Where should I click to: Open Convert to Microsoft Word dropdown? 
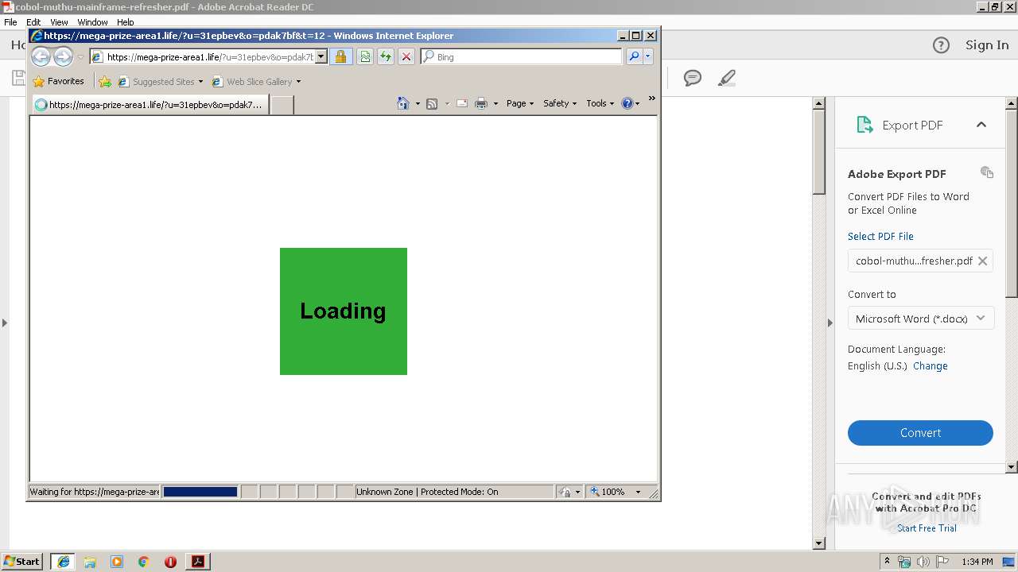(920, 319)
